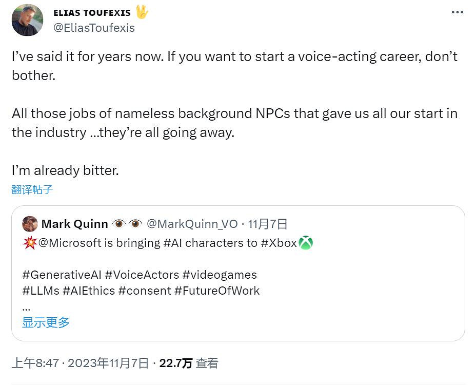Viewport: 476px width, 385px height.
Task: Click the ELIAS TOUFEXIS display name
Action: pyautogui.click(x=92, y=12)
